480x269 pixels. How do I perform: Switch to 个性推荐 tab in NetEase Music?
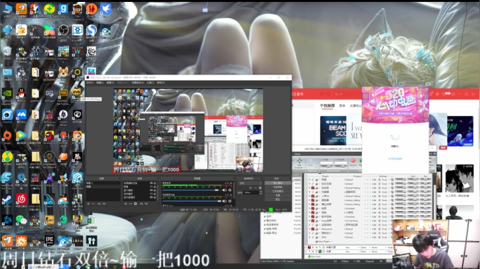pos(327,105)
